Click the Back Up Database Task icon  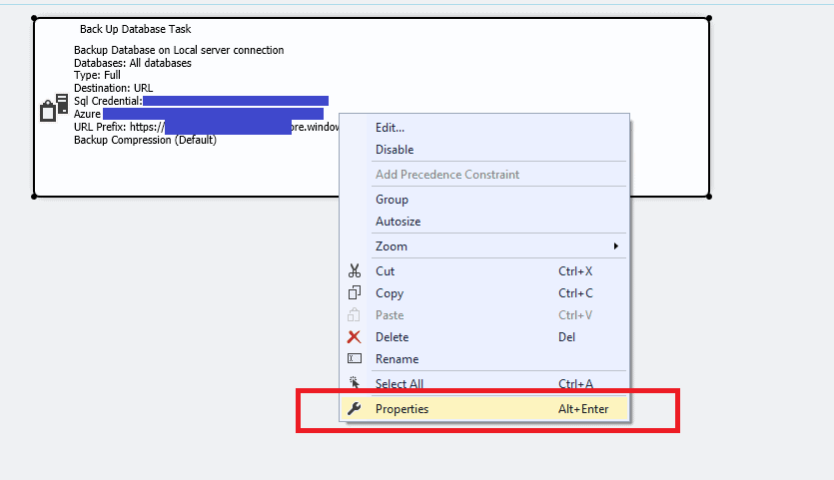tap(54, 108)
